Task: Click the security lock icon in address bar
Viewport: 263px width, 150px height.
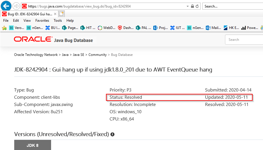Action: click(x=192, y=6)
